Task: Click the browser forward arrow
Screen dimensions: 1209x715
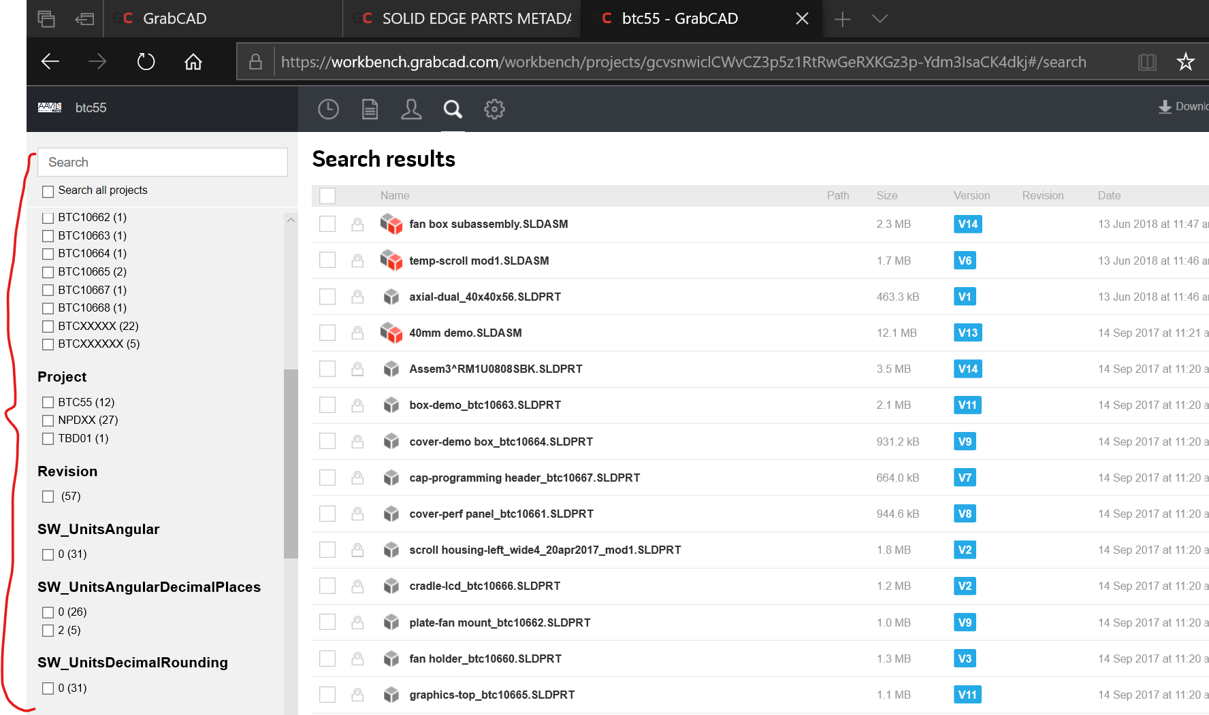Action: coord(97,62)
